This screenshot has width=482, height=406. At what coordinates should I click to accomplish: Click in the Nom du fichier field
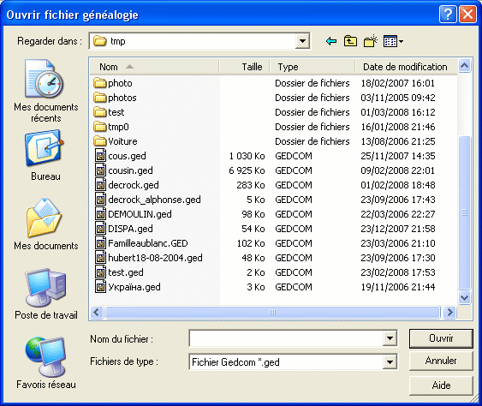[286, 338]
